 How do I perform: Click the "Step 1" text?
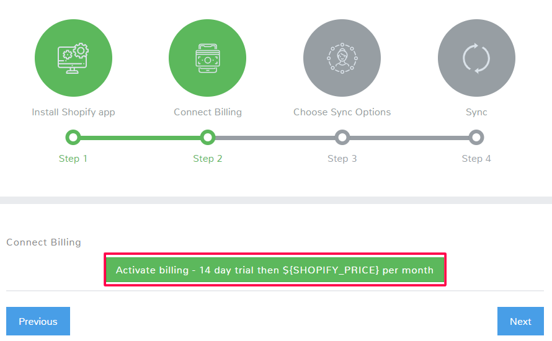click(73, 159)
